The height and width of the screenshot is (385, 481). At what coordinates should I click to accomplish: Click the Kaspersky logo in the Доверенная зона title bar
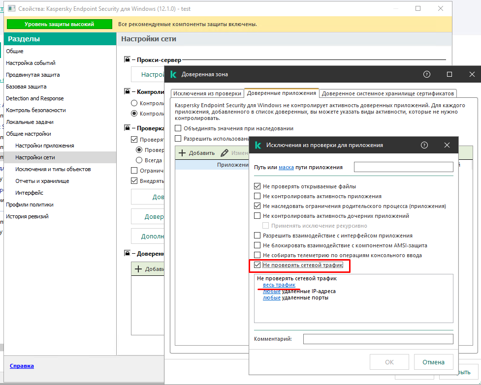tap(173, 74)
